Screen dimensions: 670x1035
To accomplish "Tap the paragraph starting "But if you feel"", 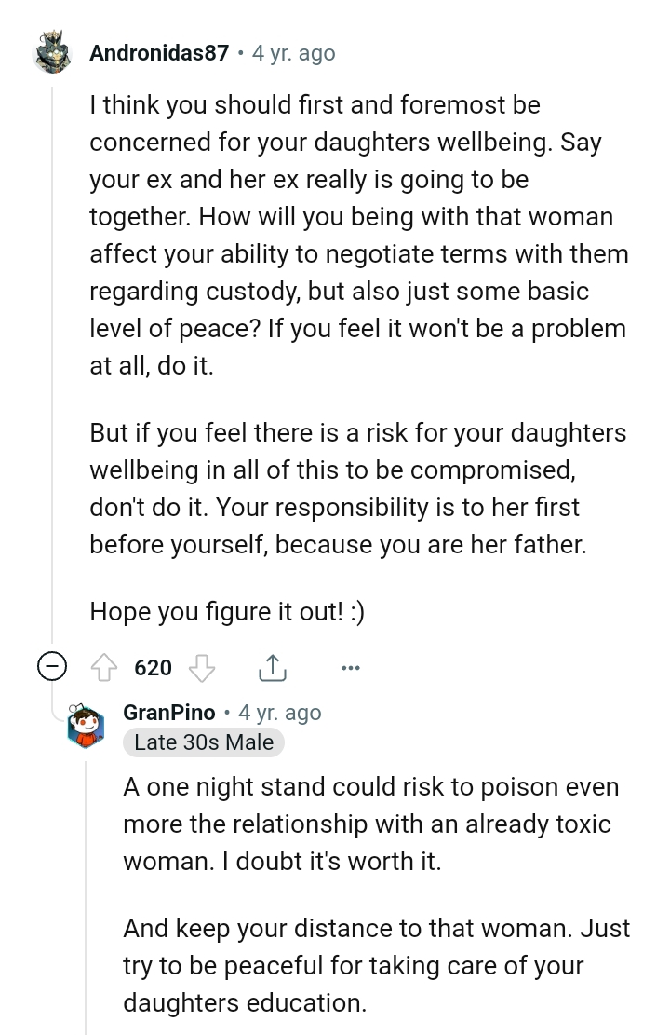I will click(358, 489).
